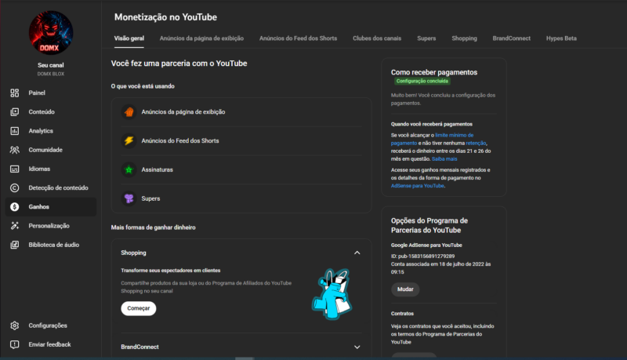Open the BrandConnect tab
The height and width of the screenshot is (360, 627).
click(x=512, y=38)
